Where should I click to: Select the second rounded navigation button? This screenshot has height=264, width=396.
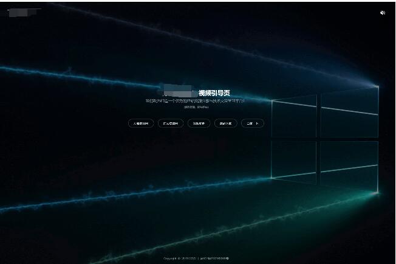click(171, 123)
